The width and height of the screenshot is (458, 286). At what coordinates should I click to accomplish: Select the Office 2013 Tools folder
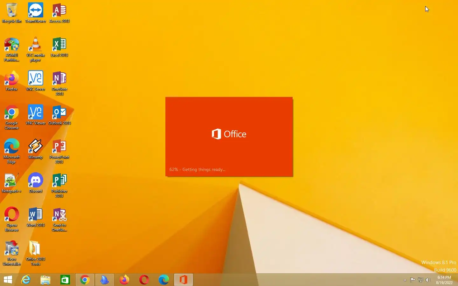pyautogui.click(x=35, y=253)
